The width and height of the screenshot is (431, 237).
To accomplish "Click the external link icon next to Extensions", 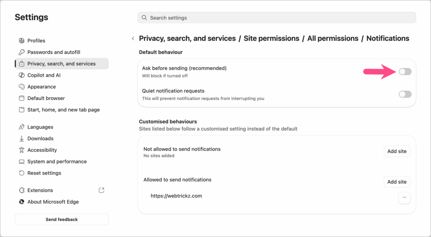I will click(101, 190).
